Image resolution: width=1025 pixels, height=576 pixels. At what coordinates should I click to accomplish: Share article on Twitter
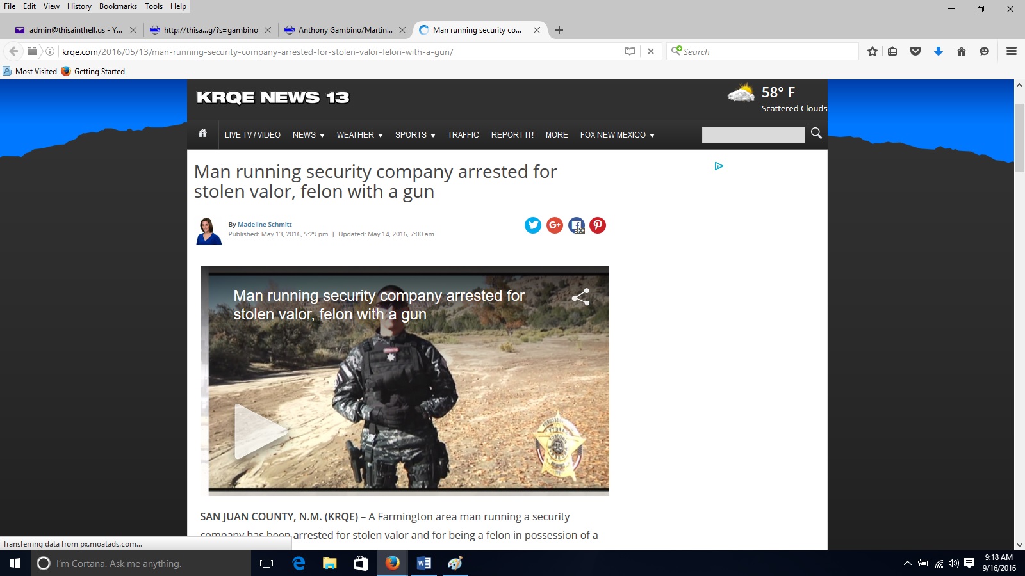pos(533,225)
